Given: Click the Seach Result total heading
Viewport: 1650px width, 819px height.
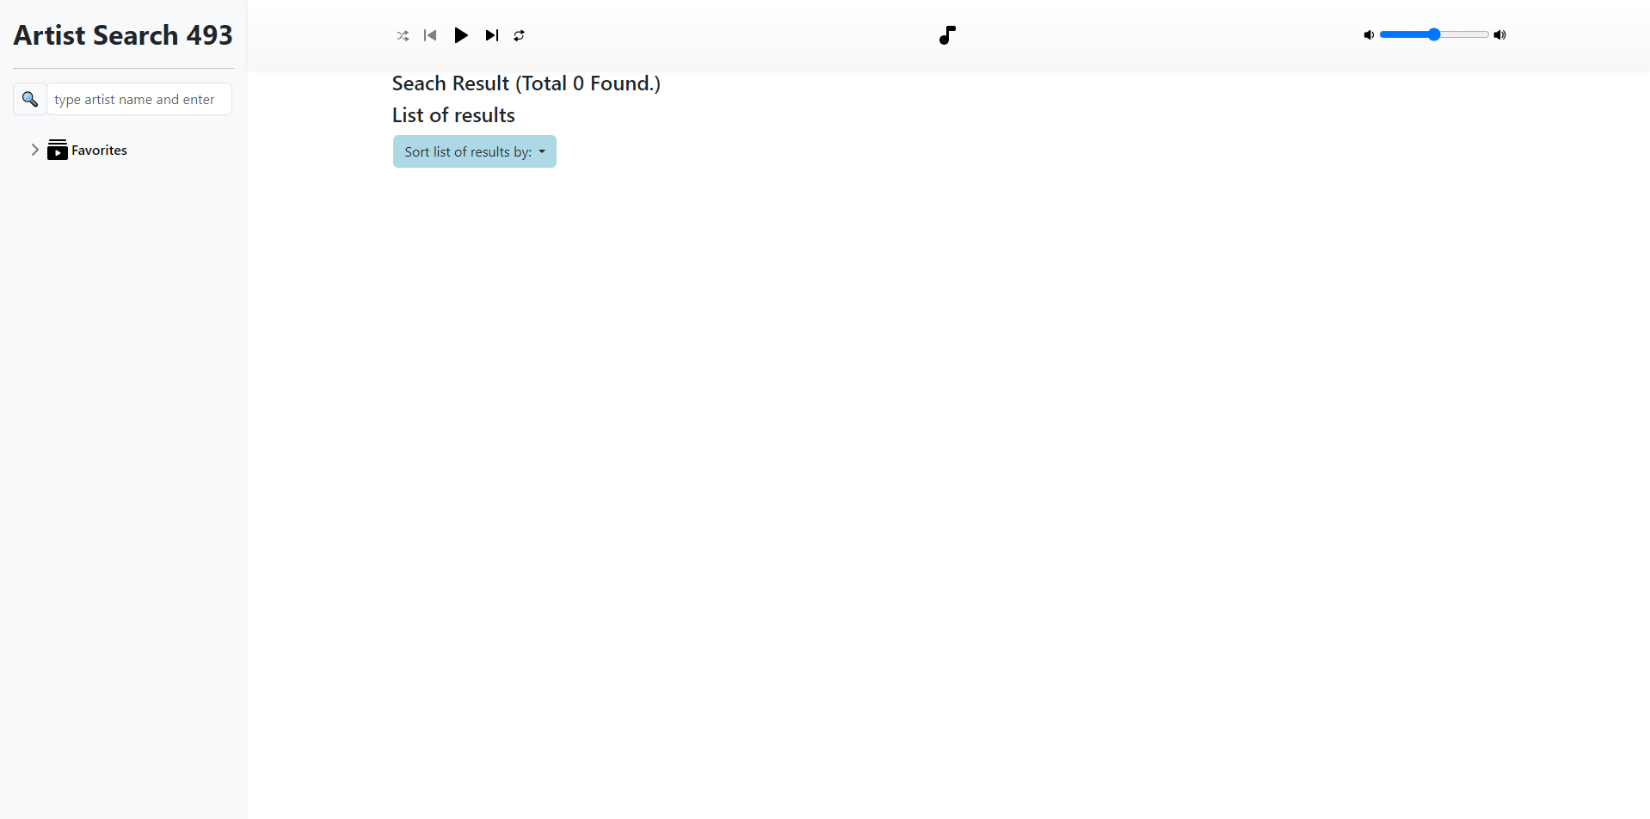Looking at the screenshot, I should coord(526,83).
